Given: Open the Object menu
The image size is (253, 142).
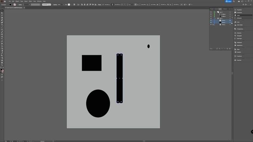Looking at the screenshot, I should tap(17, 1).
